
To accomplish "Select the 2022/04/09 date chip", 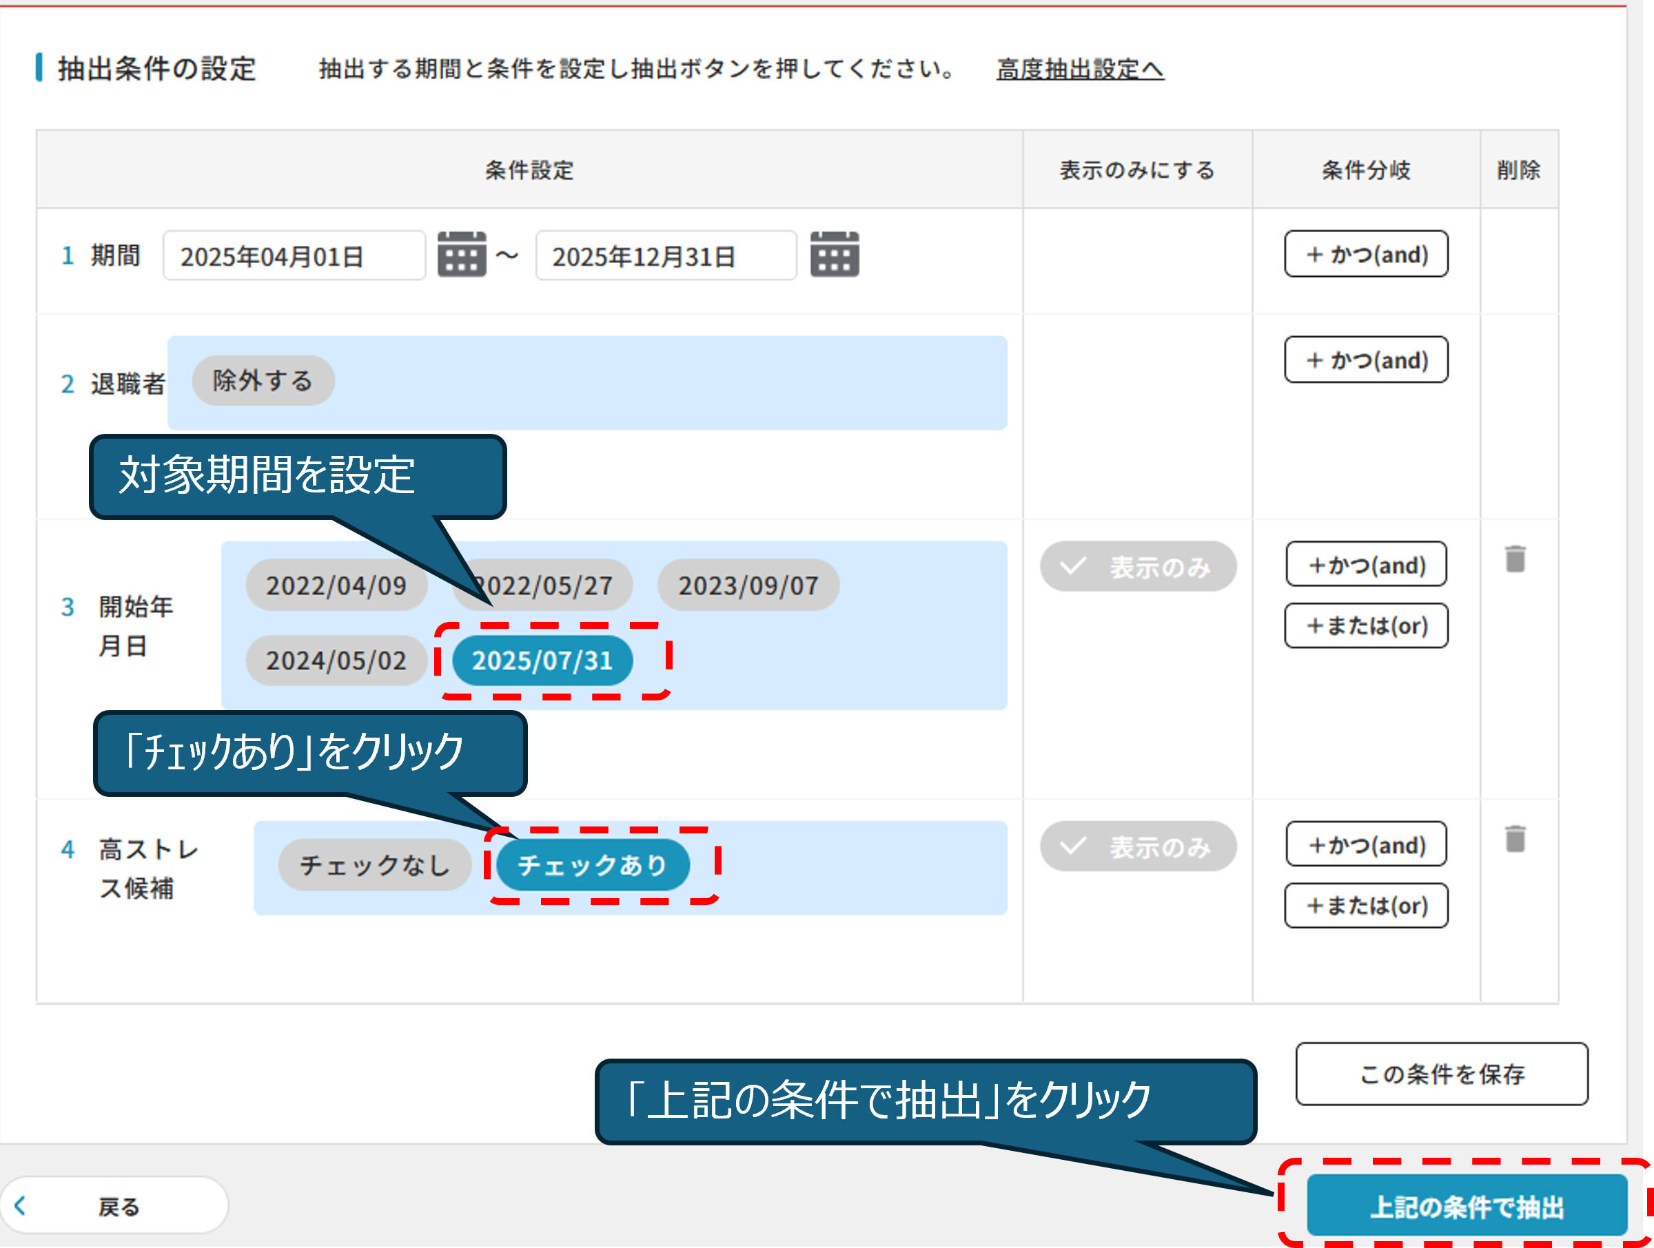I will (x=336, y=586).
